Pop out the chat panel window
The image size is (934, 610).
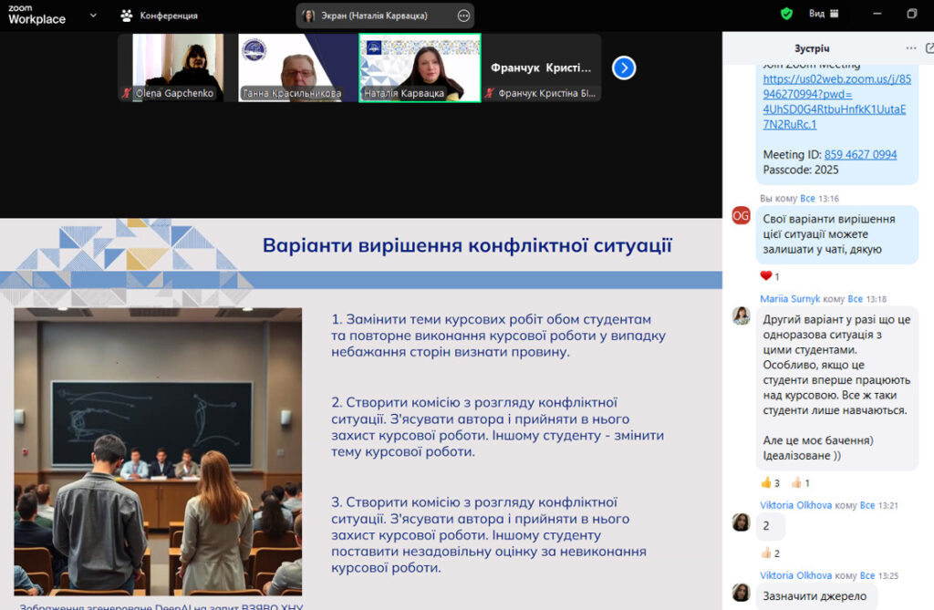929,47
